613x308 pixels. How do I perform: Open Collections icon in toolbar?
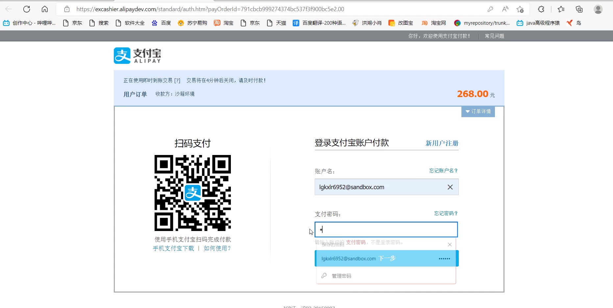pos(579,9)
